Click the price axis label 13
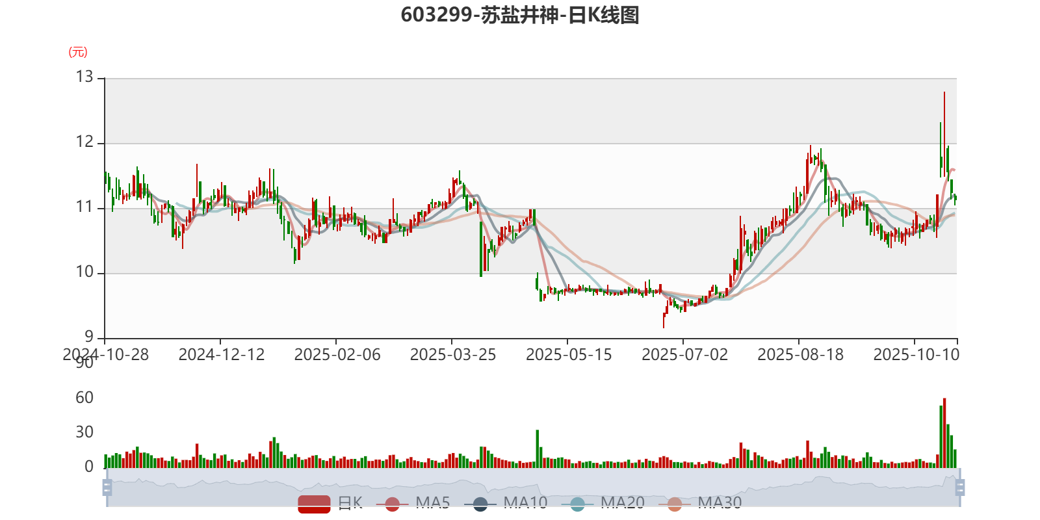The image size is (1040, 520). click(84, 77)
